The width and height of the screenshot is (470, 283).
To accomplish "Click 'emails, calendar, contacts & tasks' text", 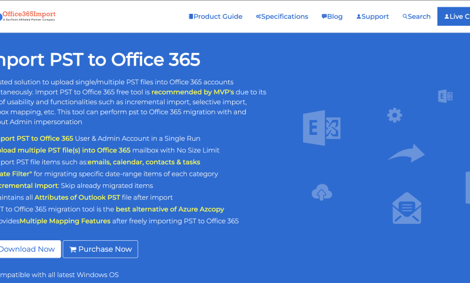I will [144, 162].
